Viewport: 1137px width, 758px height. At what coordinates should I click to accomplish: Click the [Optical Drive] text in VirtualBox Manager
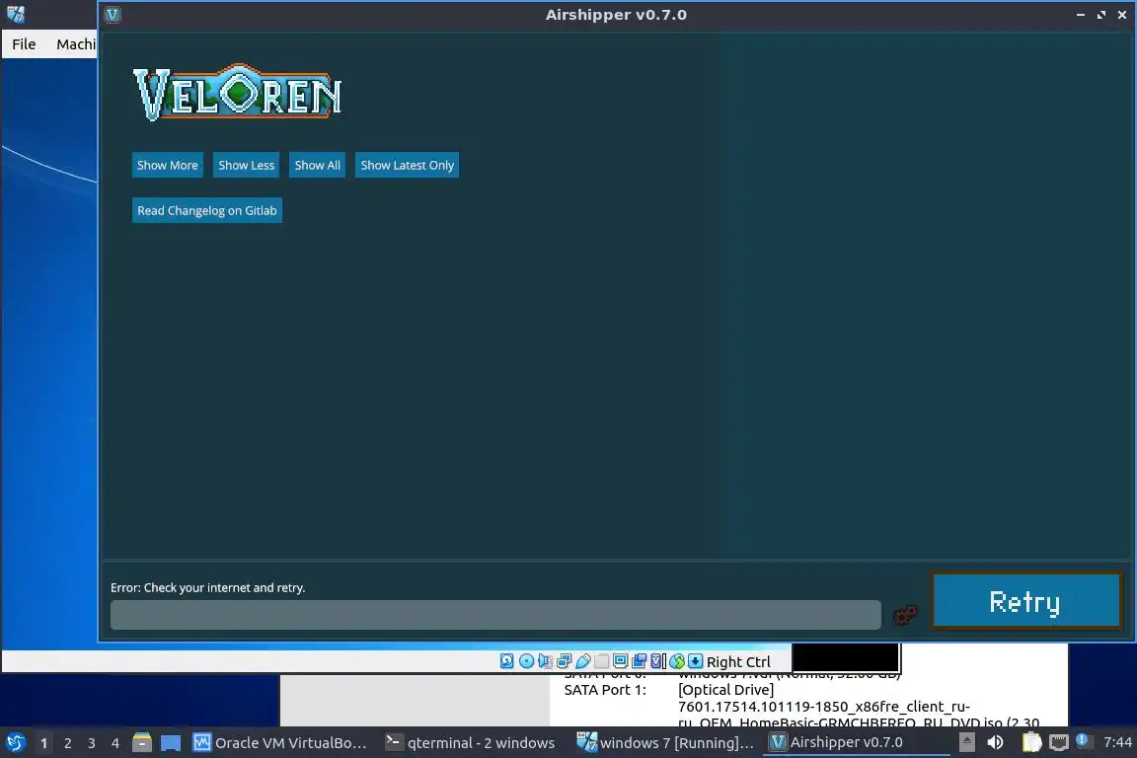pos(725,690)
